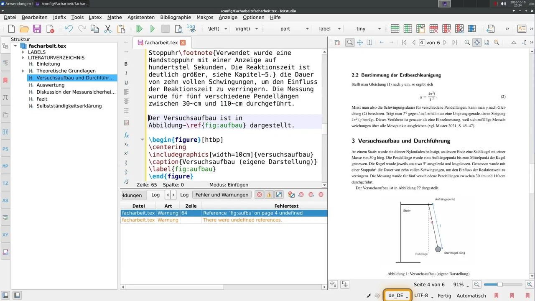Open the Latex menu

click(x=95, y=17)
